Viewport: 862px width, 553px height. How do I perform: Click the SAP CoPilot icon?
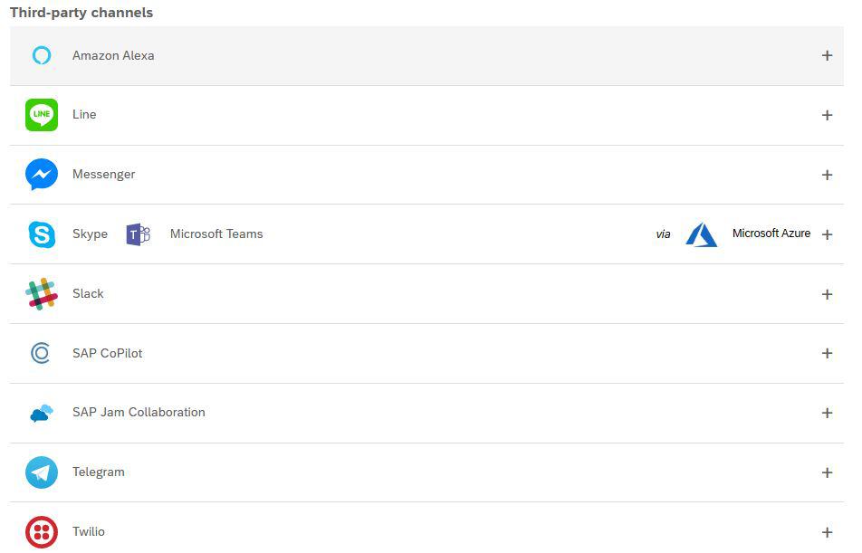(x=42, y=353)
